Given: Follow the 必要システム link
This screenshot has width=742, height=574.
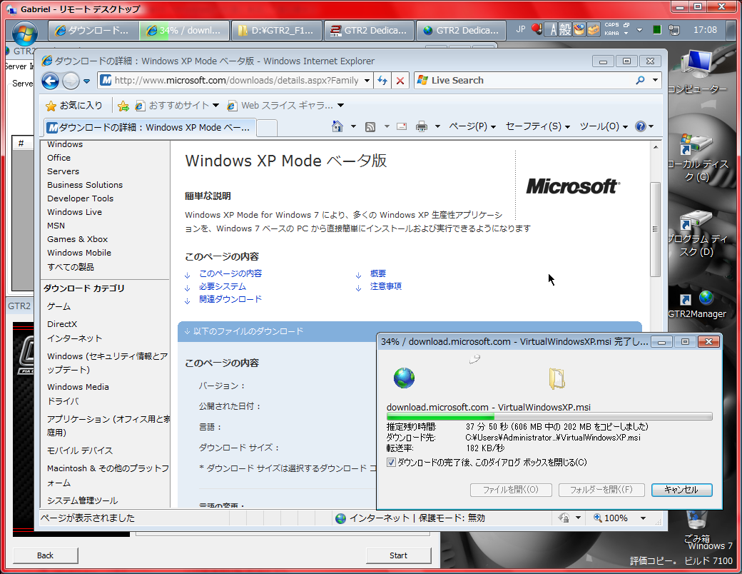Looking at the screenshot, I should tap(223, 286).
